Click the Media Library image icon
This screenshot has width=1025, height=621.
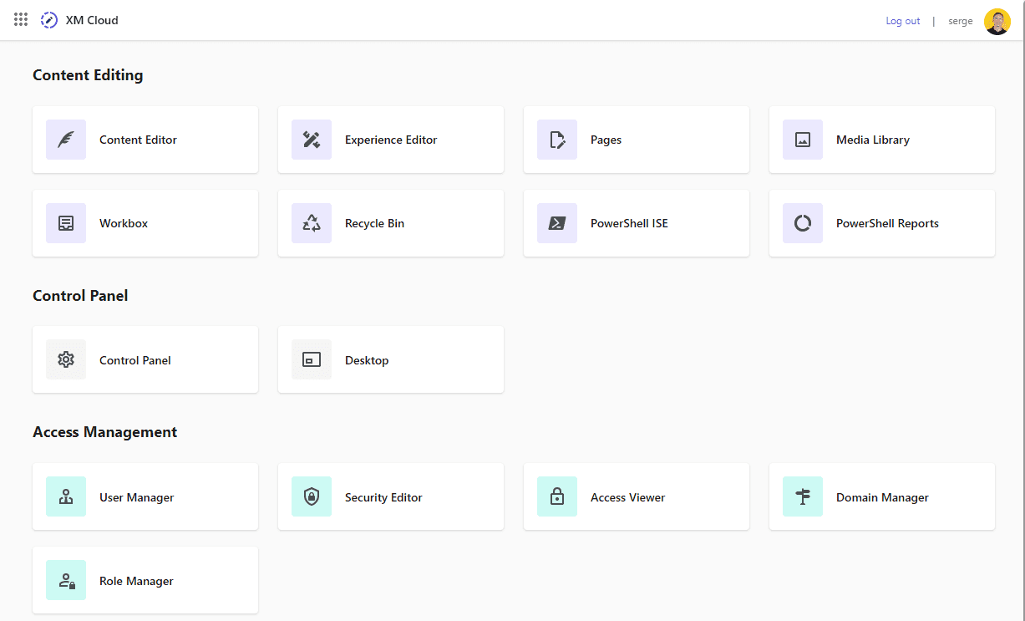click(x=803, y=140)
